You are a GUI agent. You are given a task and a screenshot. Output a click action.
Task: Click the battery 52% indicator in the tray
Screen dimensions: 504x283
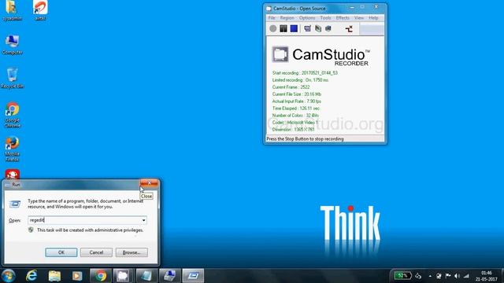pos(402,276)
